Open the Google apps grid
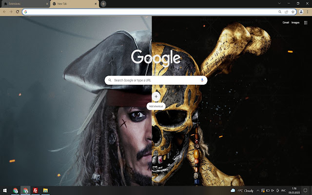Viewport: 312px width, 195px height. [x=306, y=22]
